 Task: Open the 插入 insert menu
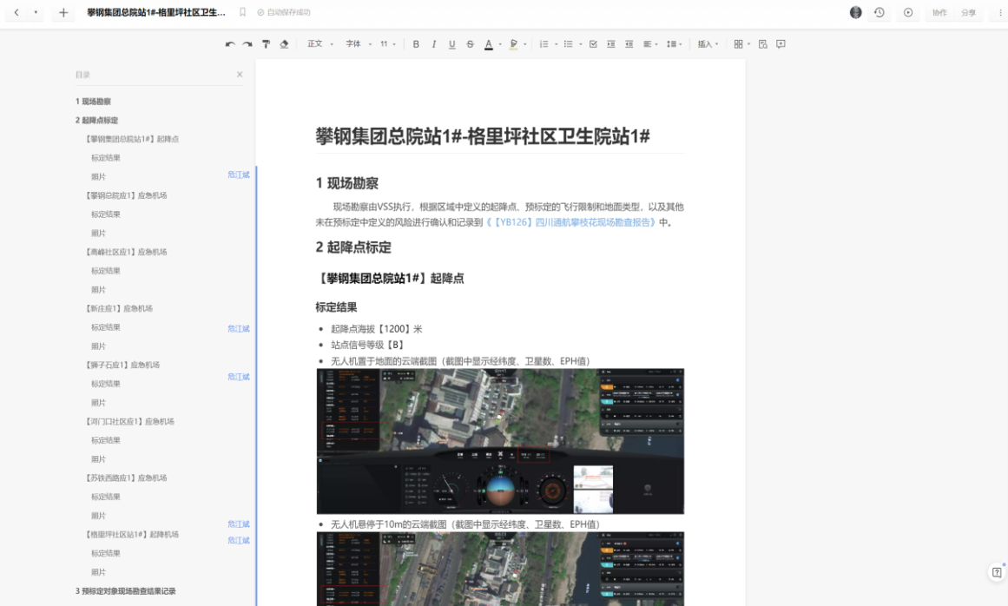pos(708,44)
